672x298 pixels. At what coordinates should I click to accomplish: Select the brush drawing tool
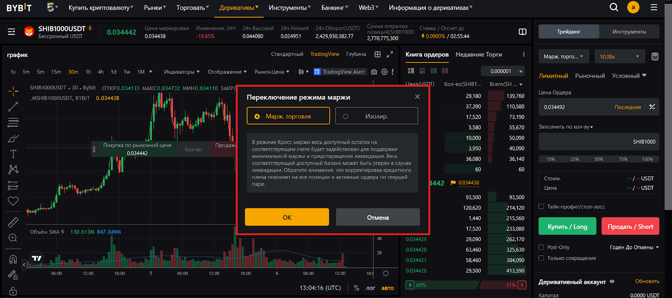point(13,138)
